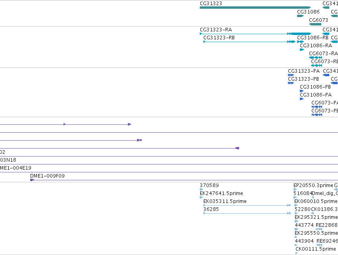
Task: Select the CG31323 gene bar
Action: click(255, 8)
